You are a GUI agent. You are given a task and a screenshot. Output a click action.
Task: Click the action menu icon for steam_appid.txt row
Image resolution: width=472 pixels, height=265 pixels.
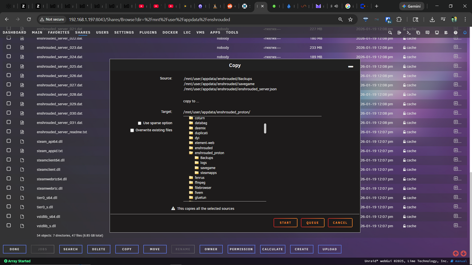(x=457, y=151)
